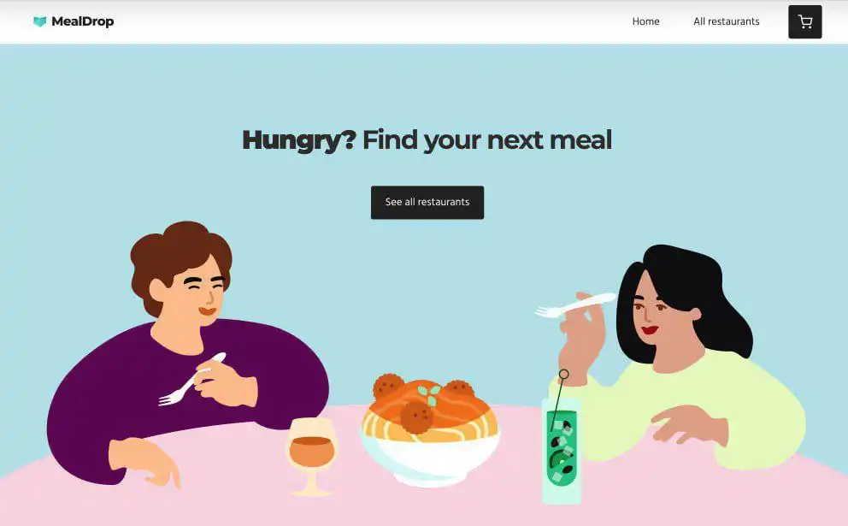848x526 pixels.
Task: Click the stirrer ring atop green drink
Action: coord(563,374)
